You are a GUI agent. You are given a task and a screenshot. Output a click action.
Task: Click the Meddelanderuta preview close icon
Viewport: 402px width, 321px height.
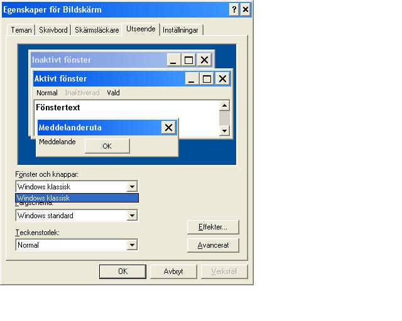pos(168,127)
